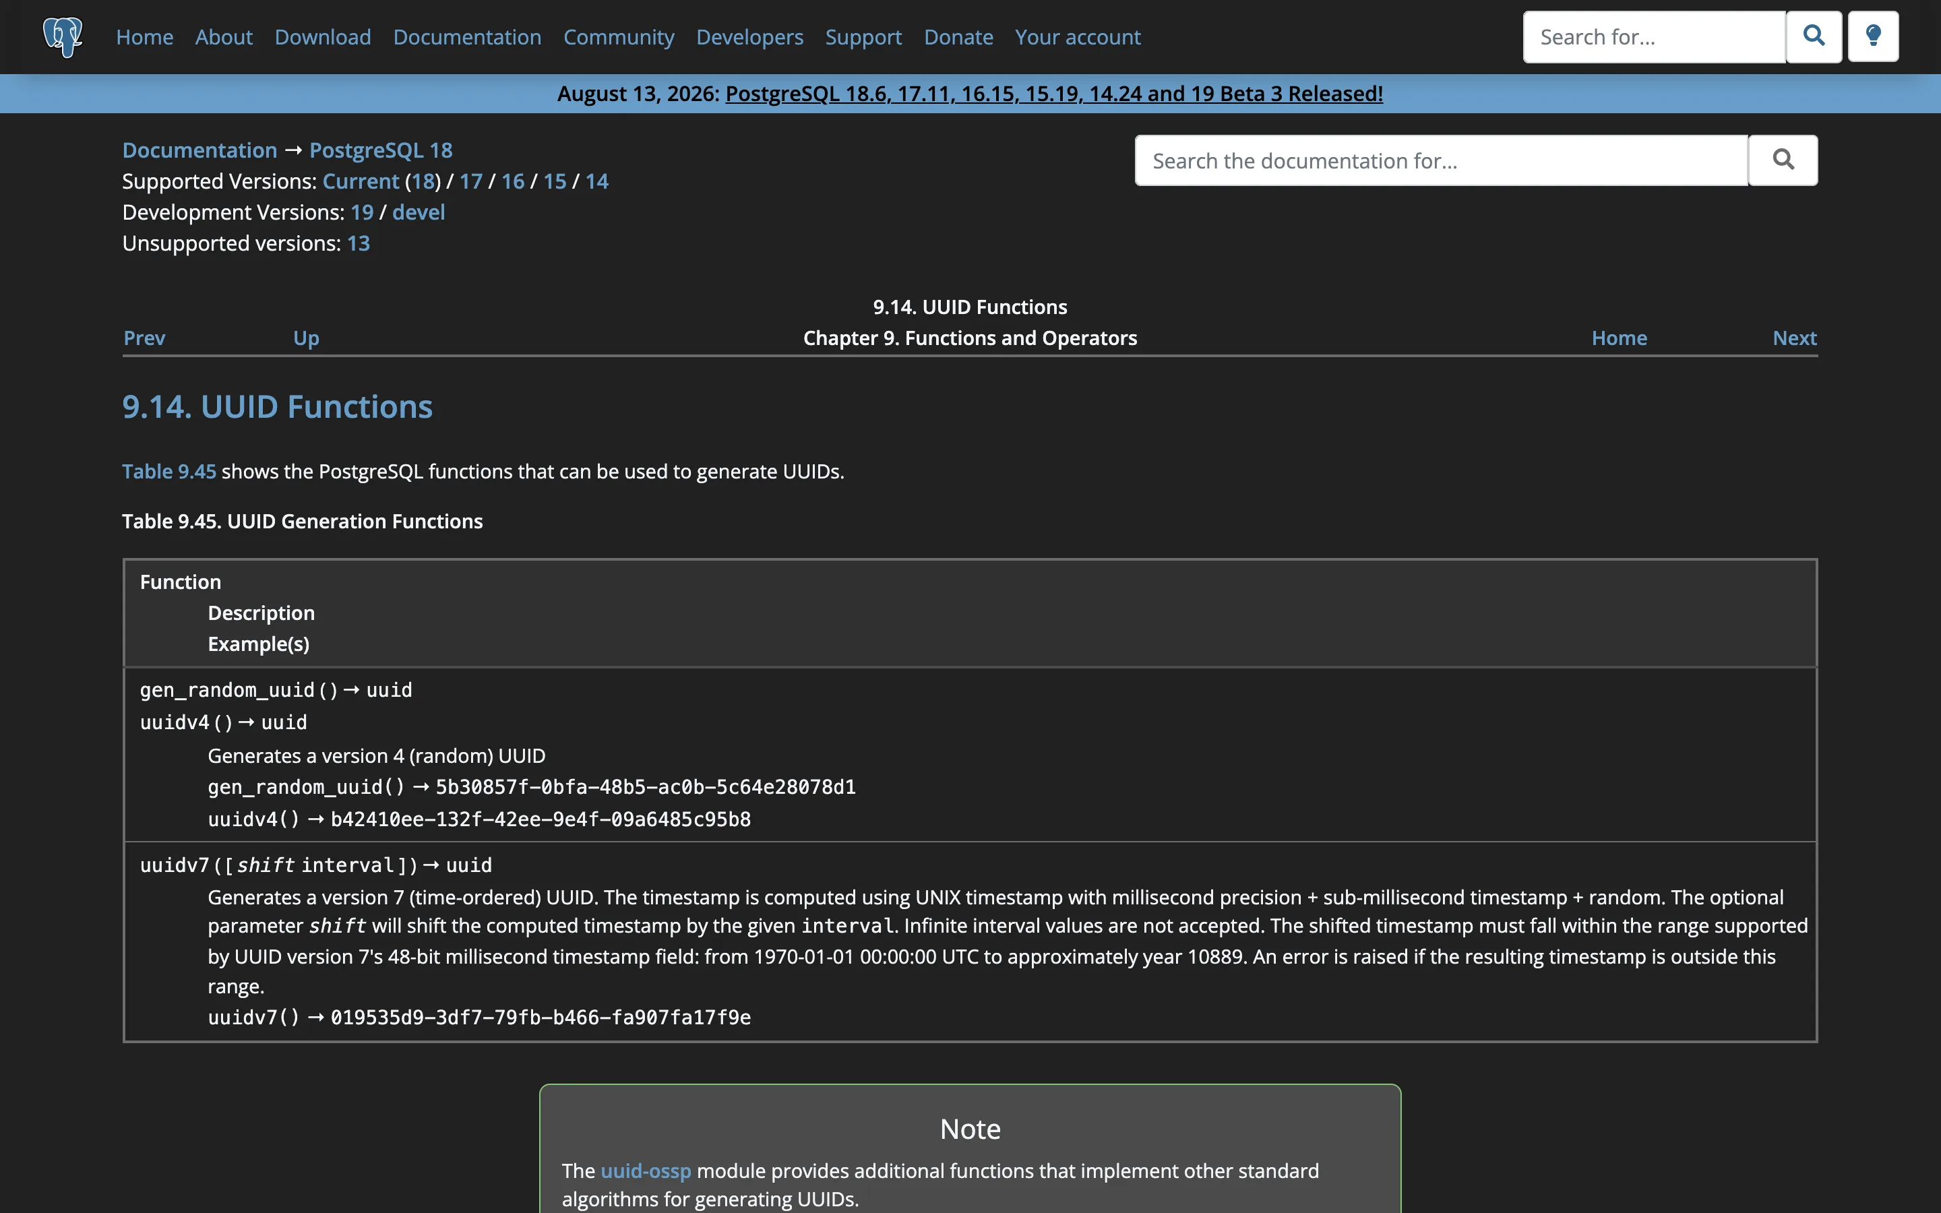The image size is (1941, 1213).
Task: Click 'Generates a version 4 (random) UUID' text
Action: point(376,755)
